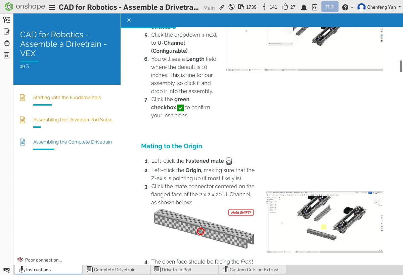Open the notifications bell

click(304, 7)
